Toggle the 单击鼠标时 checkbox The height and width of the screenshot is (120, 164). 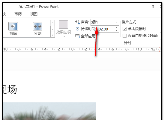124,29
